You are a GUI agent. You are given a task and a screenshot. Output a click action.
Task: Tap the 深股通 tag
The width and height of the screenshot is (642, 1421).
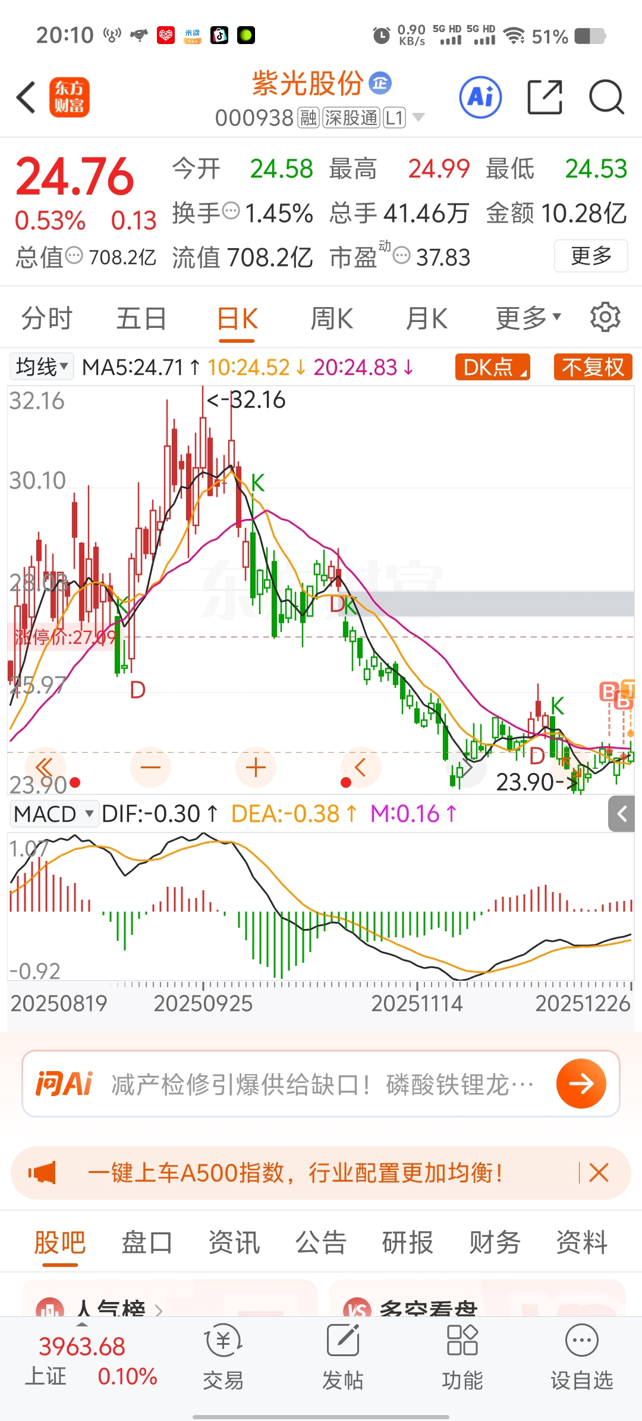point(351,118)
